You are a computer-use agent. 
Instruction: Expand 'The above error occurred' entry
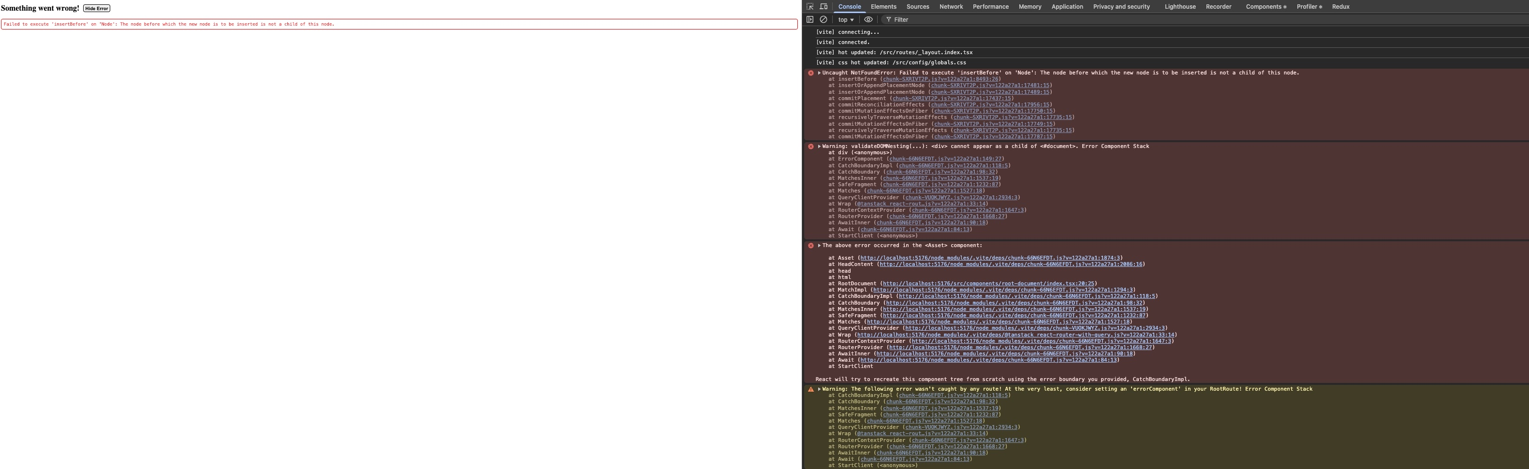point(819,246)
